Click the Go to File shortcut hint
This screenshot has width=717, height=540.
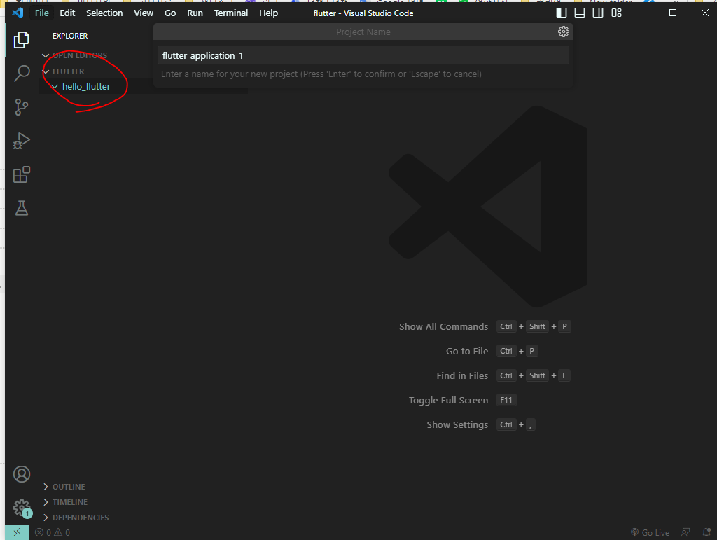point(492,351)
